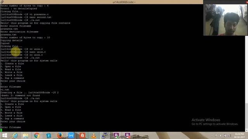Click 'Hello! this program is for copying' line
The height and width of the screenshot is (139, 248).
[35, 23]
